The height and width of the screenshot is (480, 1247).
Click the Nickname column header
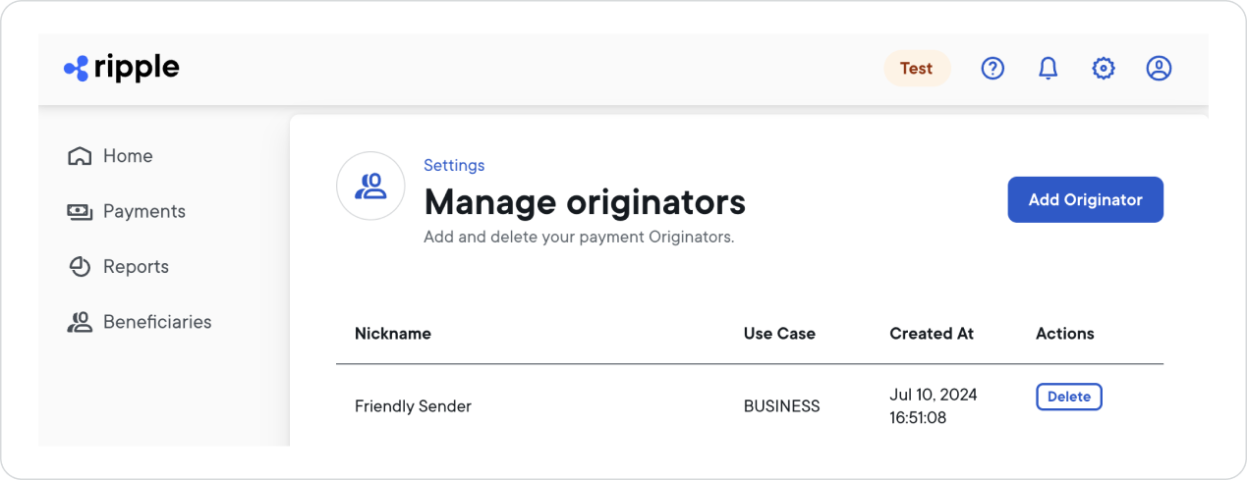(392, 334)
